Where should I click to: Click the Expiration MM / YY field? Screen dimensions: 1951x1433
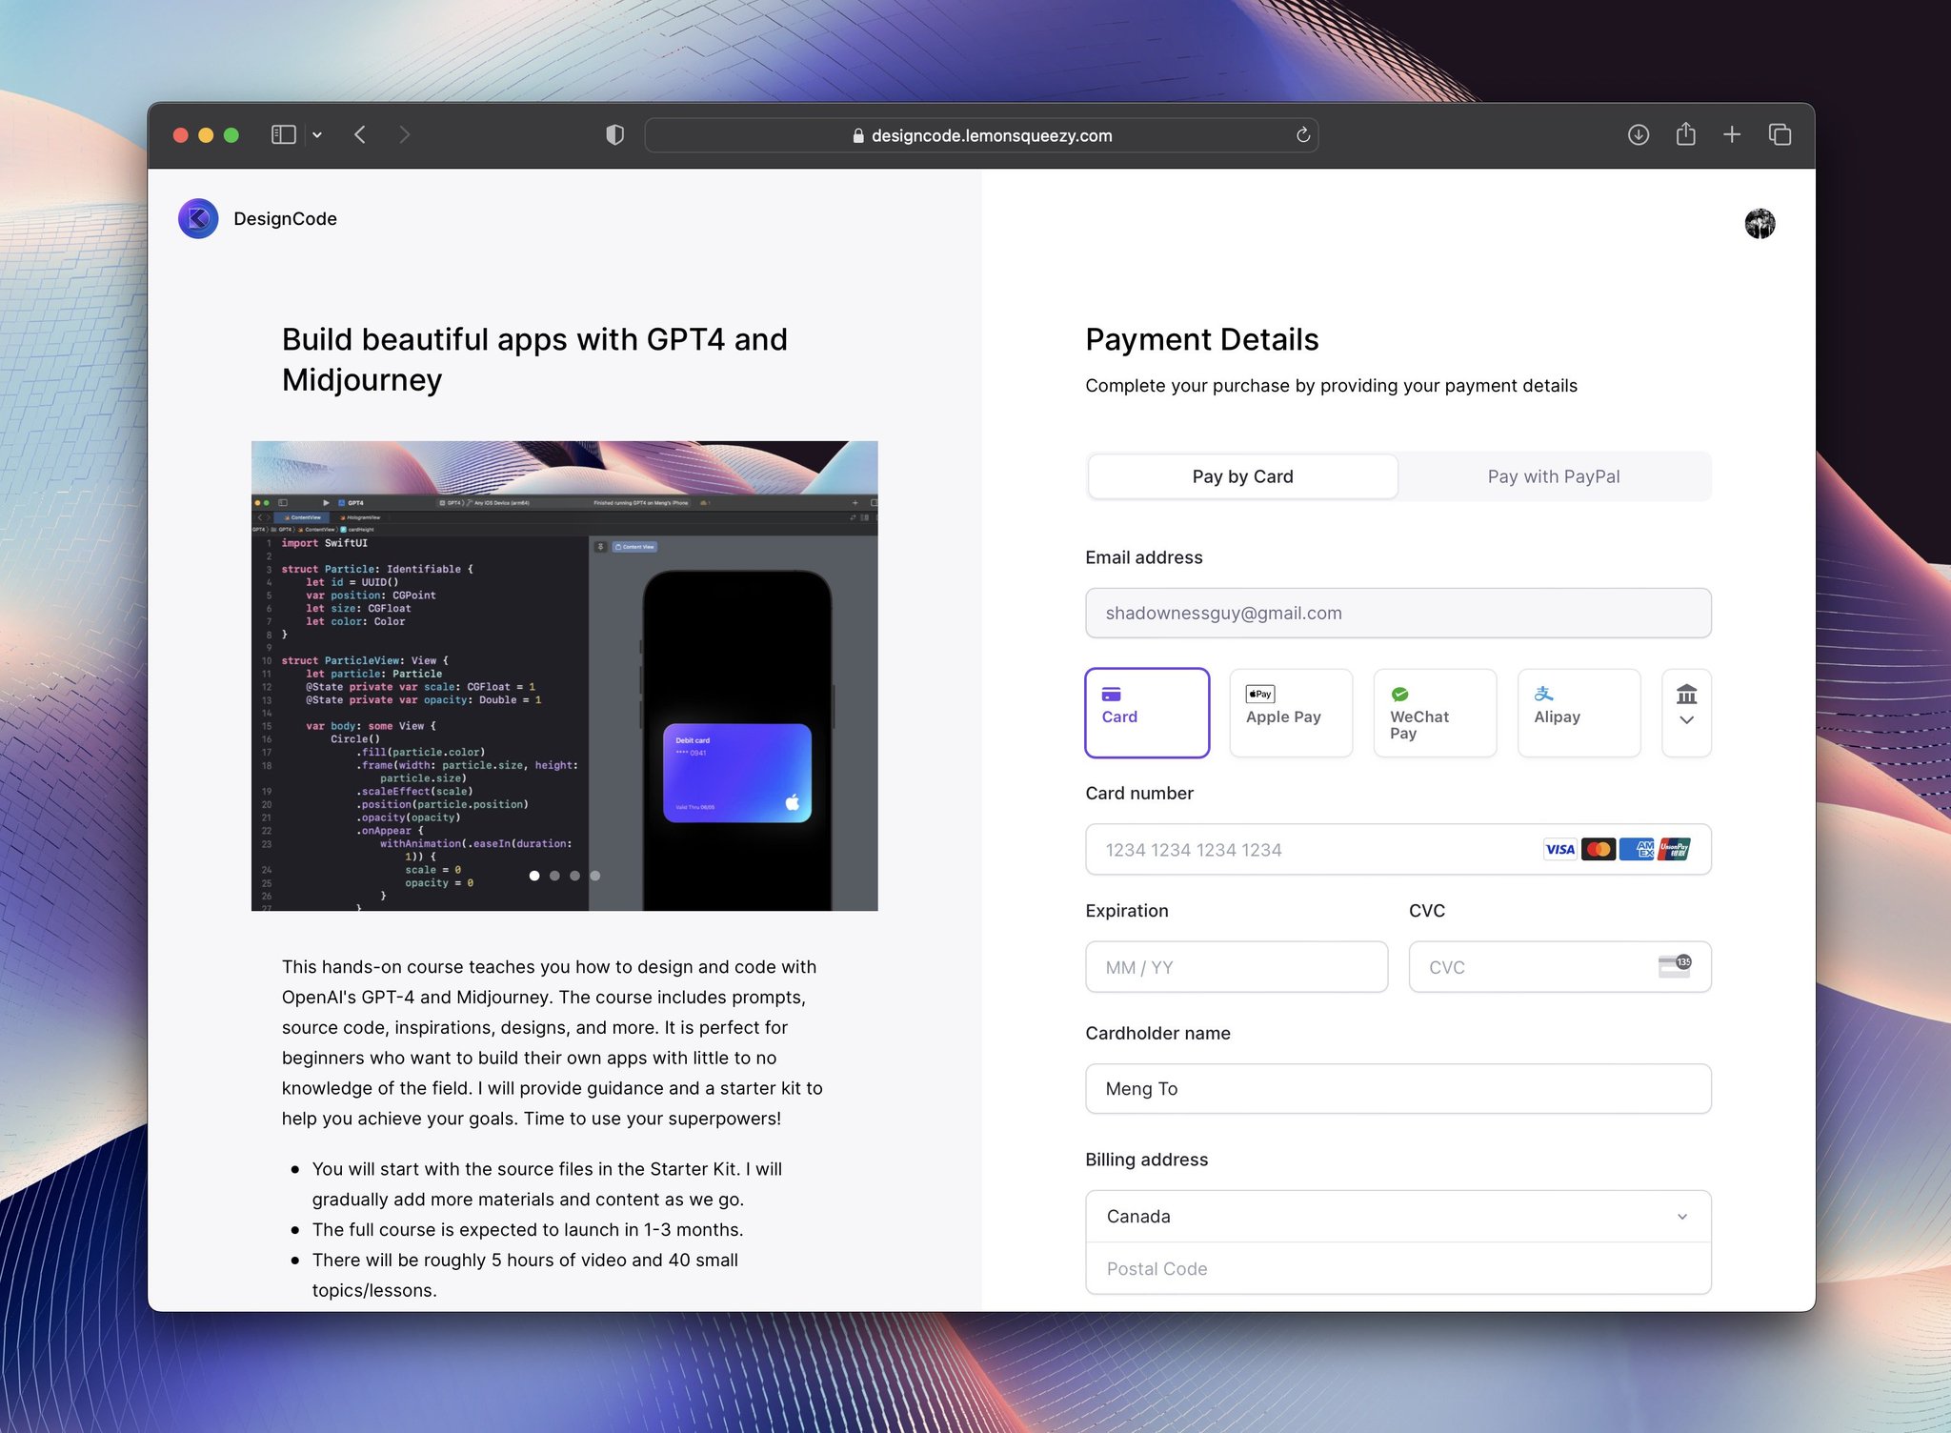pos(1236,967)
